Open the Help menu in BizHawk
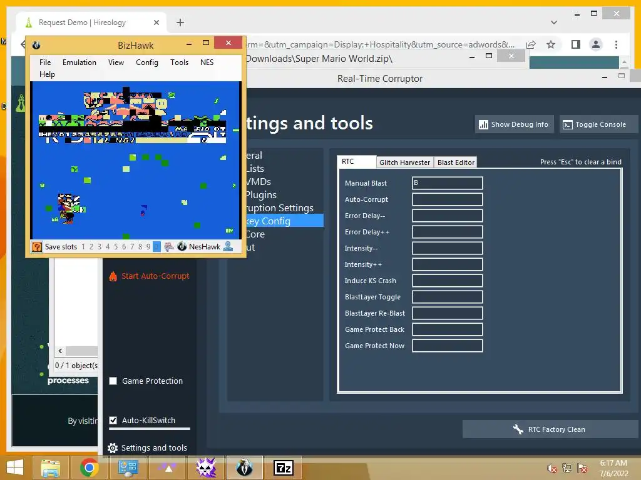 pyautogui.click(x=47, y=74)
